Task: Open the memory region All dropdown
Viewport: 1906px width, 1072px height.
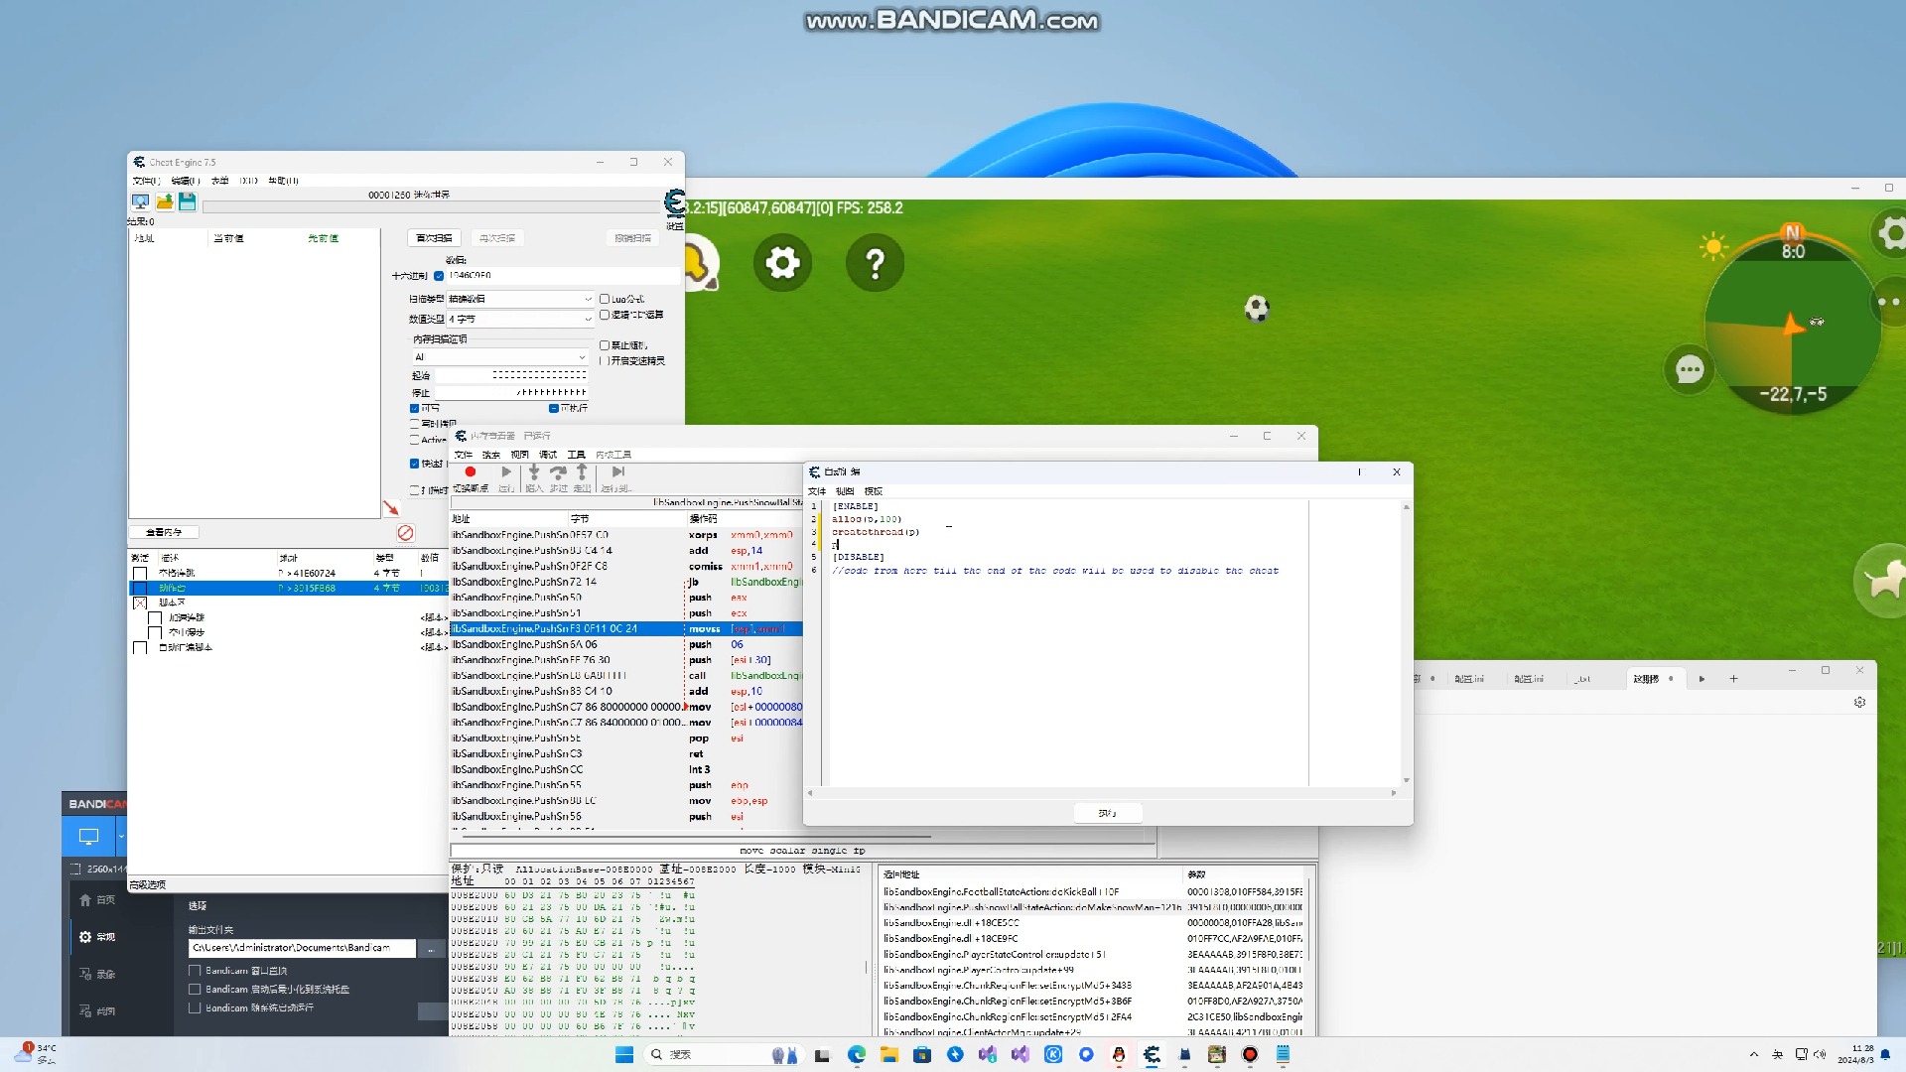Action: click(500, 357)
